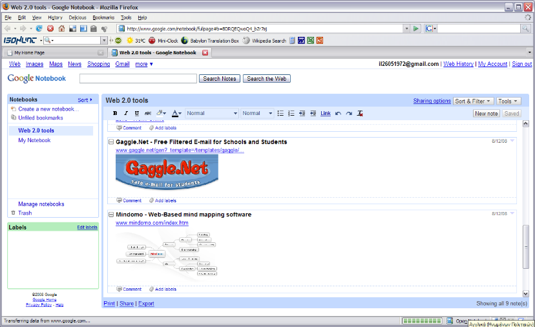Click the Gaggle.Net logo thumbnail
The image size is (535, 327).
tap(167, 172)
